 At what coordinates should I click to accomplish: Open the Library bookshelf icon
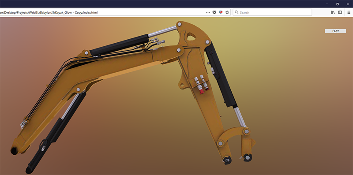[x=333, y=12]
